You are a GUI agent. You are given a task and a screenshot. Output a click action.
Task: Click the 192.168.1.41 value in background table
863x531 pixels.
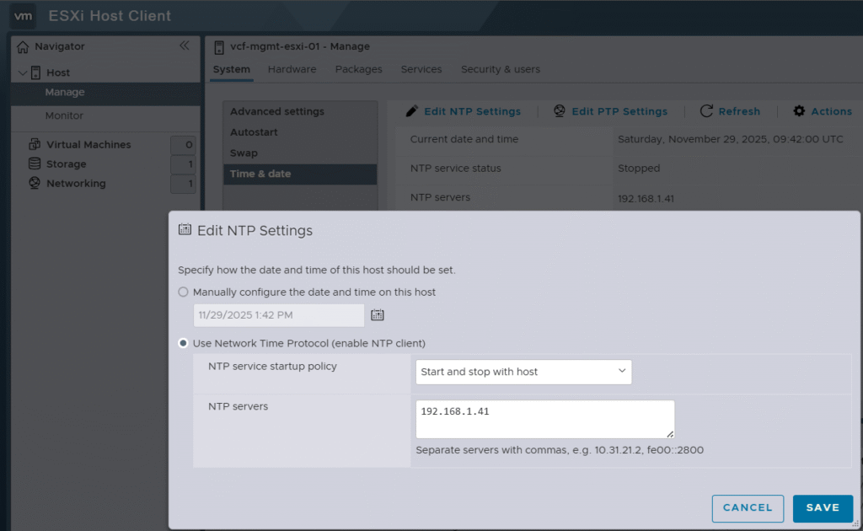click(x=646, y=199)
